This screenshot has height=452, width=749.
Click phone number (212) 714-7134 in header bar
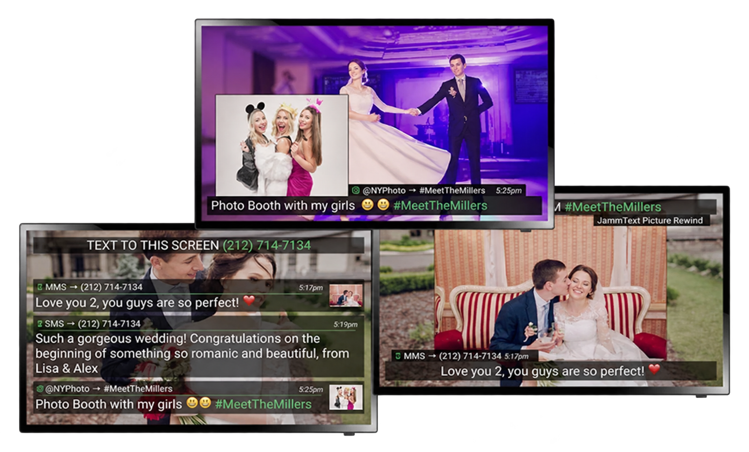[267, 245]
